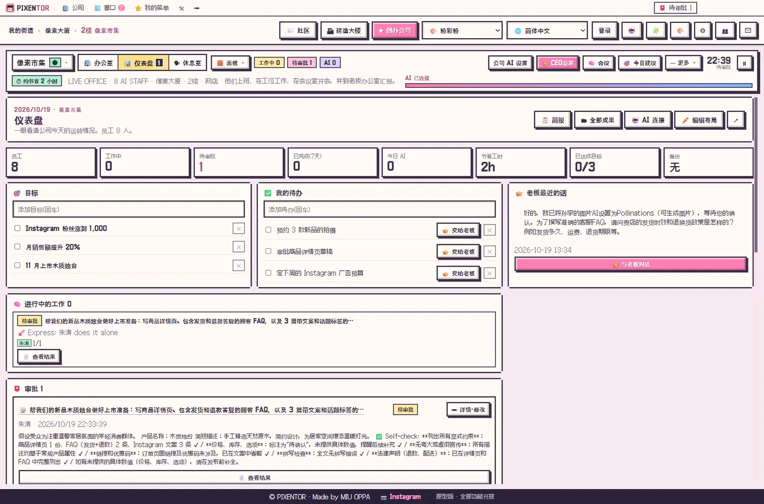The image size is (764, 504).
Task: Open 我的菜单 in the top bar
Action: 152,8
